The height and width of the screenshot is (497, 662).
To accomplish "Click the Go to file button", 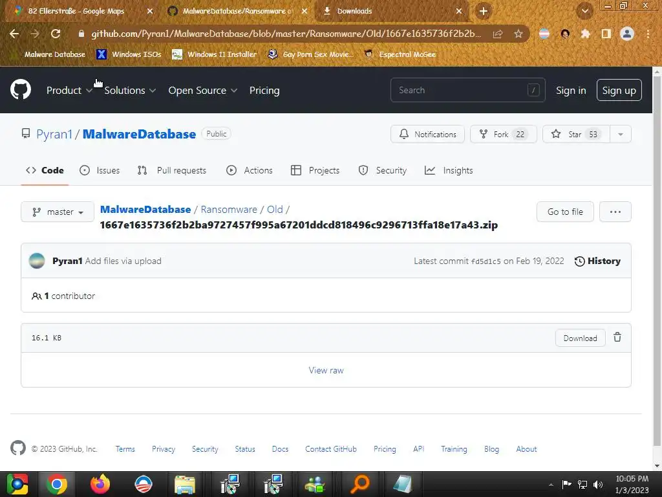I will (565, 212).
